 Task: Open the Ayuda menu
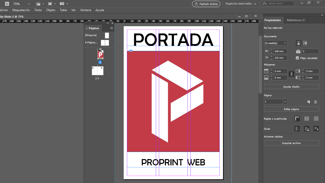(100, 10)
